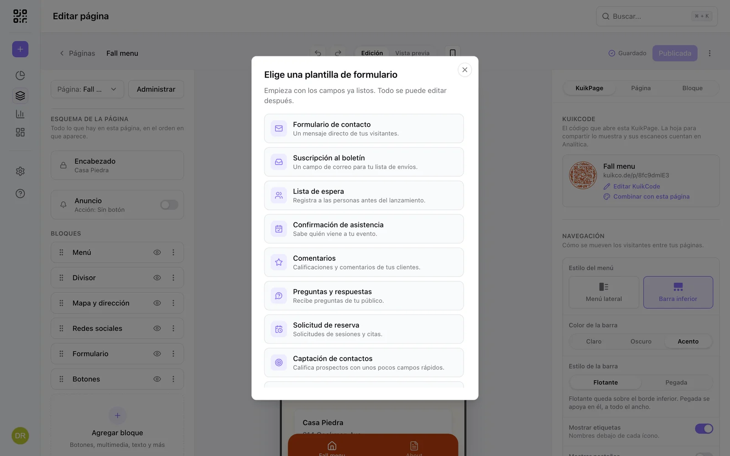Select the KuikPage tab
Screen dimensions: 730x456
(x=589, y=88)
